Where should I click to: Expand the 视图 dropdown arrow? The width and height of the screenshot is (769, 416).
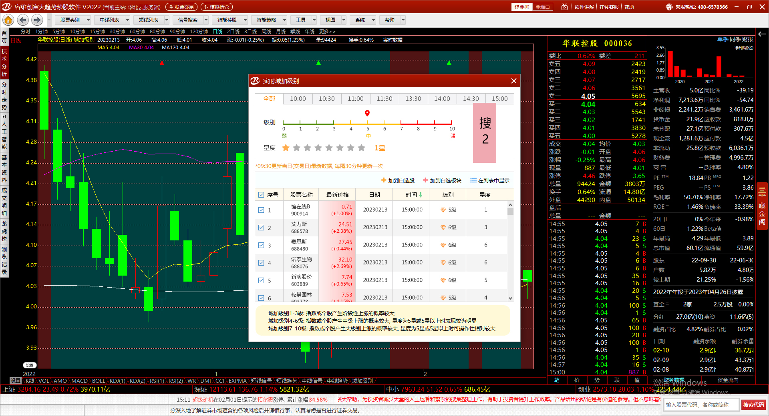click(x=344, y=20)
